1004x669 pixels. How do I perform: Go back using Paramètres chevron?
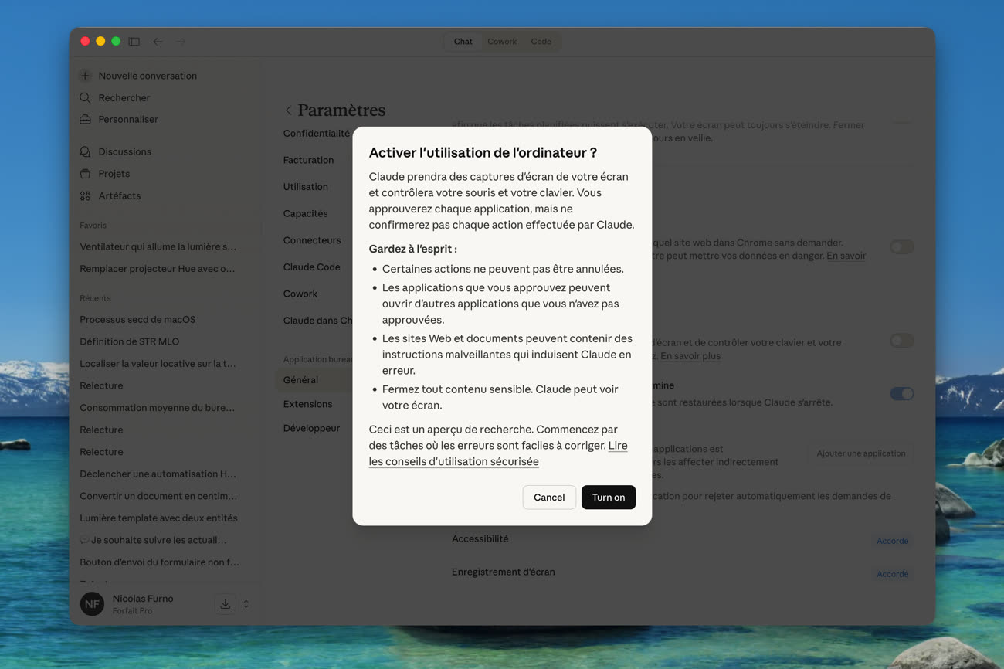coord(288,110)
